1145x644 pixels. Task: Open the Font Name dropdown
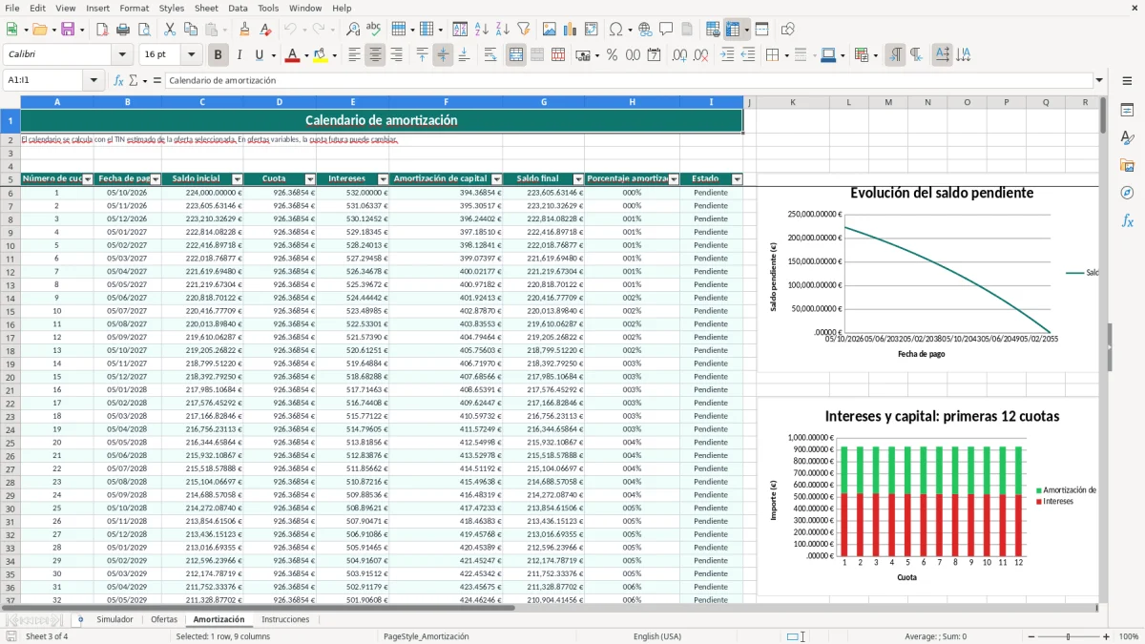[122, 55]
